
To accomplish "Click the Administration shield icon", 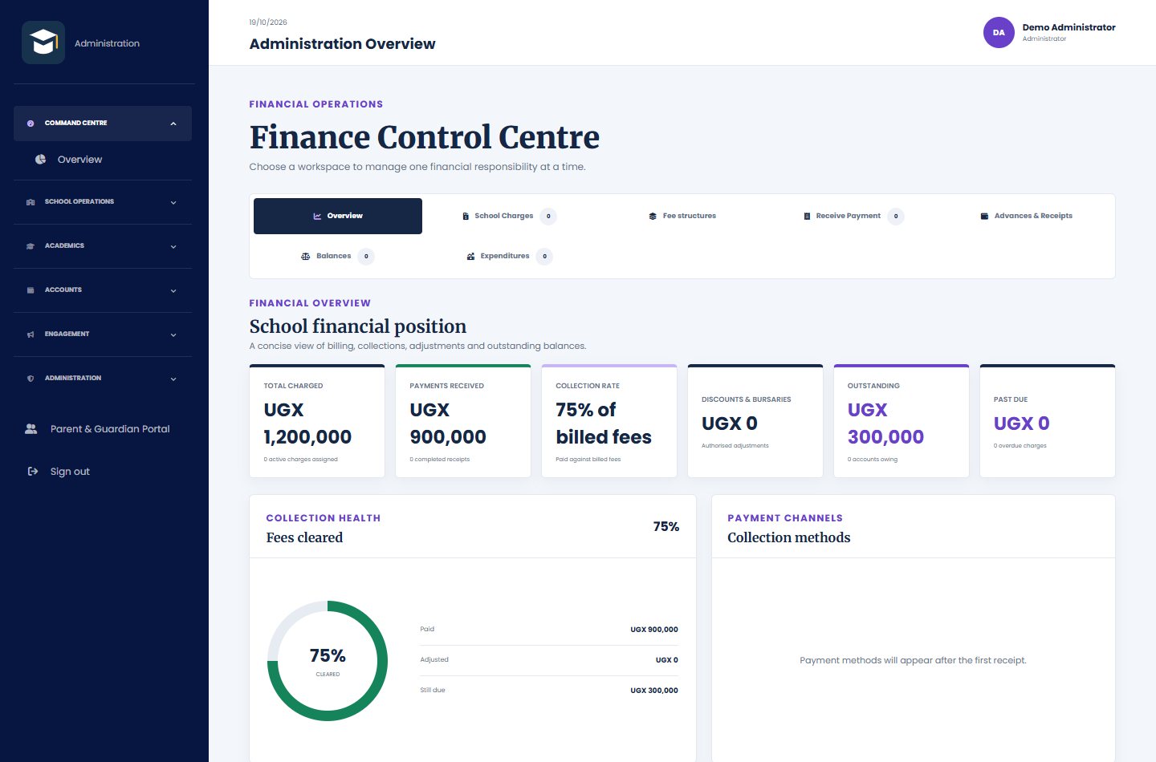I will (x=31, y=379).
